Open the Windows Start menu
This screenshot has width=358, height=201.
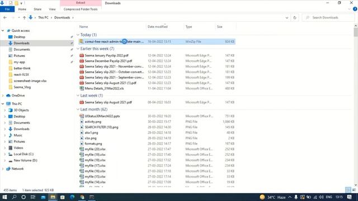point(4,197)
